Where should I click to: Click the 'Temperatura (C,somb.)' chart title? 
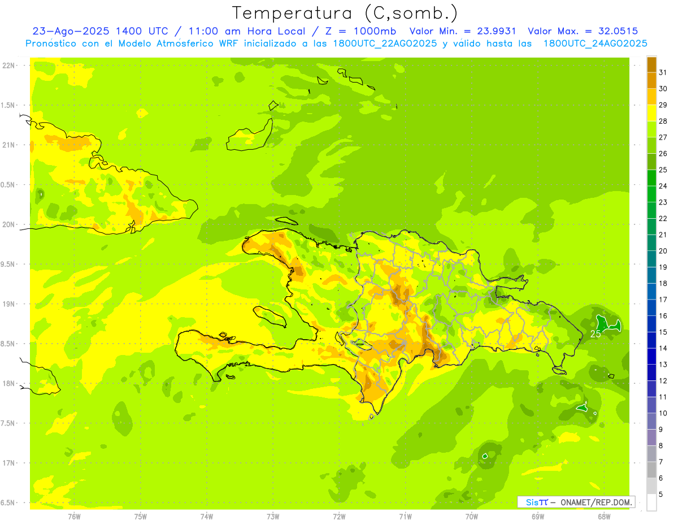tap(345, 13)
